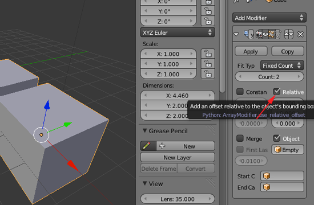Disable Relative Offset checkbox

tap(276, 92)
